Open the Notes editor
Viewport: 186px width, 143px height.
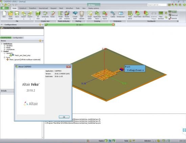click(x=52, y=15)
